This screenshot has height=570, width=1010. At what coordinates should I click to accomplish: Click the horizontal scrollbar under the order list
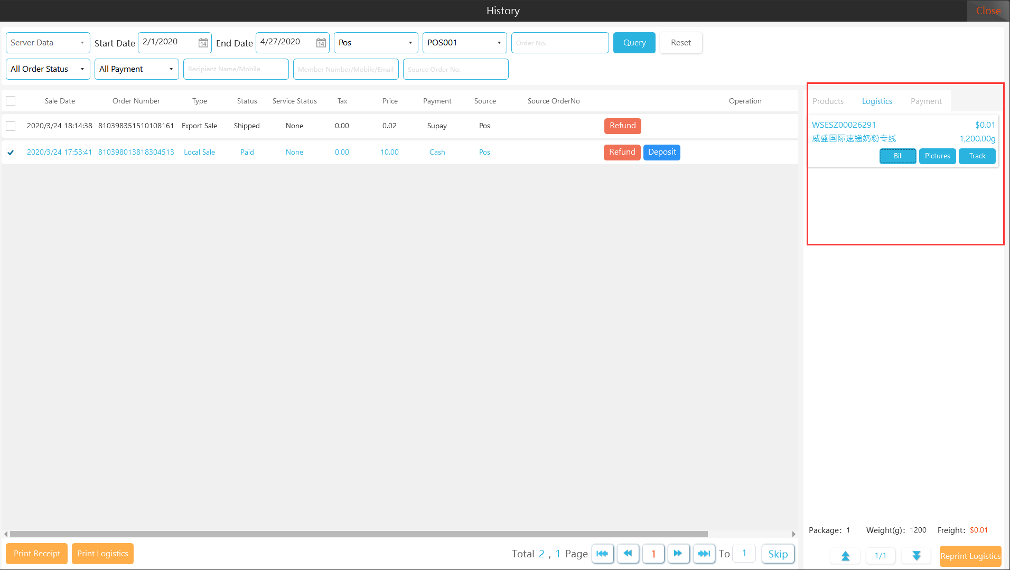[358, 534]
